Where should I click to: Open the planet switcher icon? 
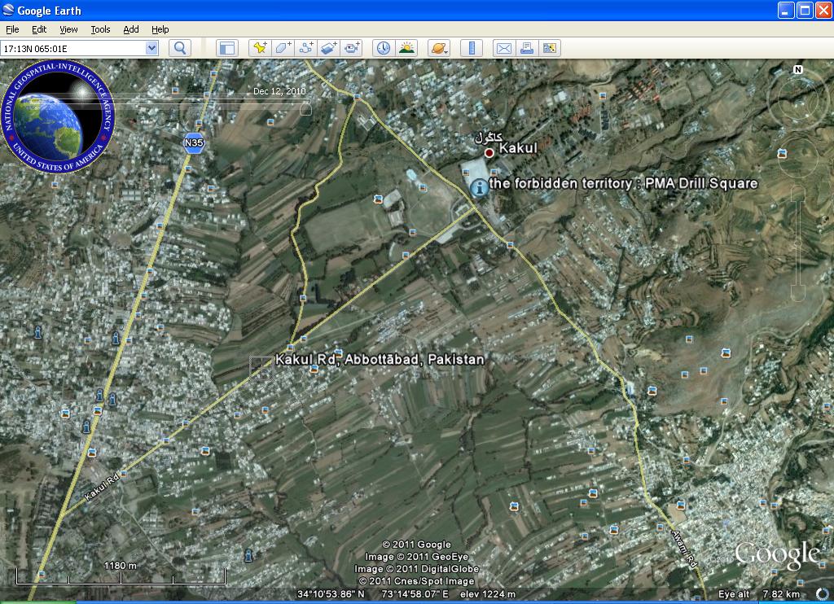coord(439,48)
